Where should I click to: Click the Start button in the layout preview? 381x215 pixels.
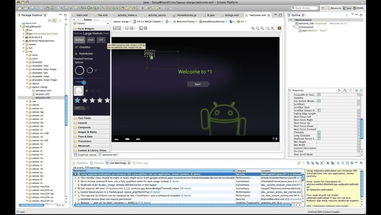coord(198,84)
